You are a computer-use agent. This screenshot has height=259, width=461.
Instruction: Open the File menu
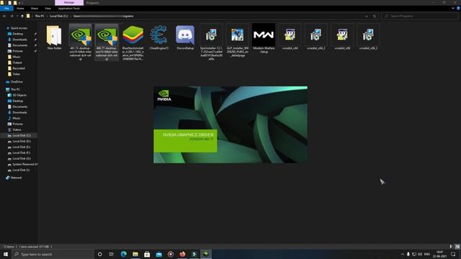pos(6,9)
